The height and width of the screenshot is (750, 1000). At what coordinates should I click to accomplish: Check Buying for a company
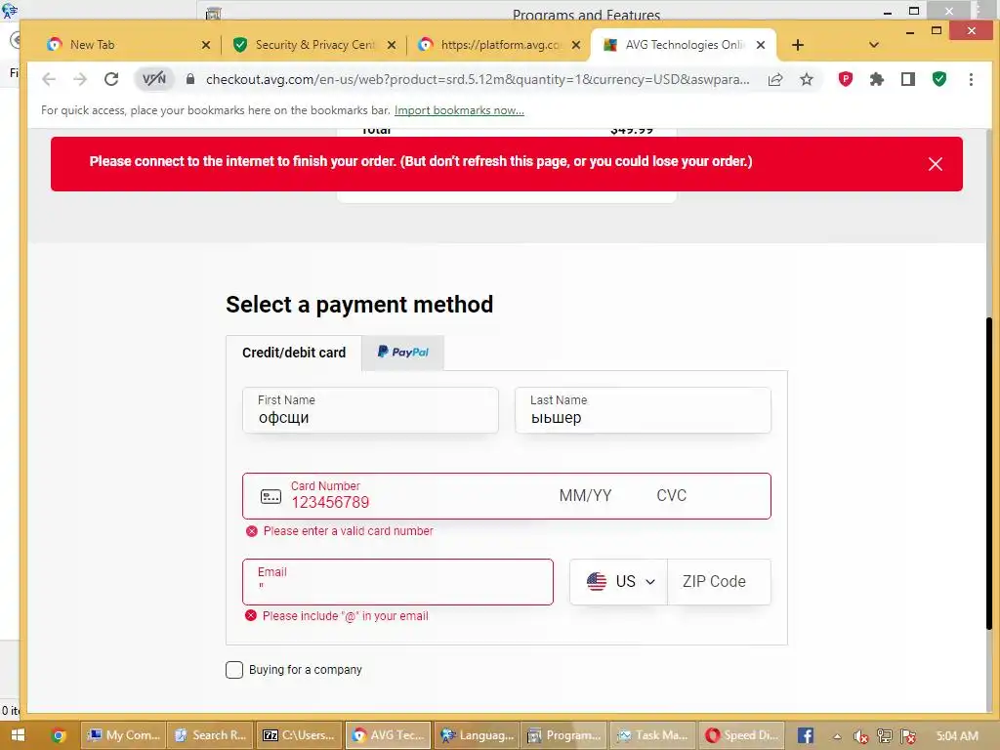234,670
